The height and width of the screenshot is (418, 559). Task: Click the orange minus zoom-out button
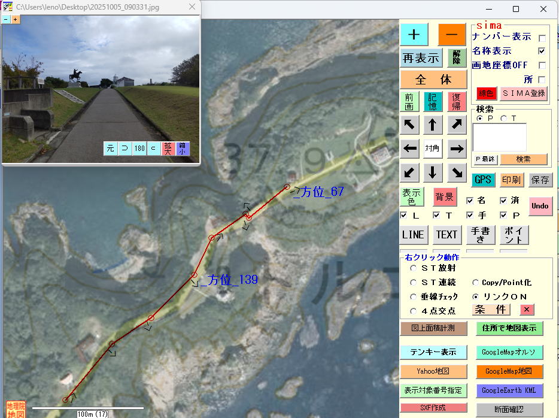click(451, 35)
